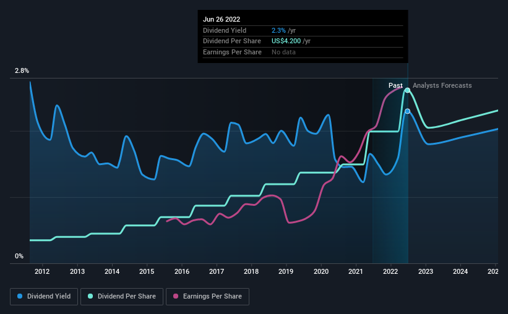Click the 2022 x-axis year label

[x=390, y=271]
